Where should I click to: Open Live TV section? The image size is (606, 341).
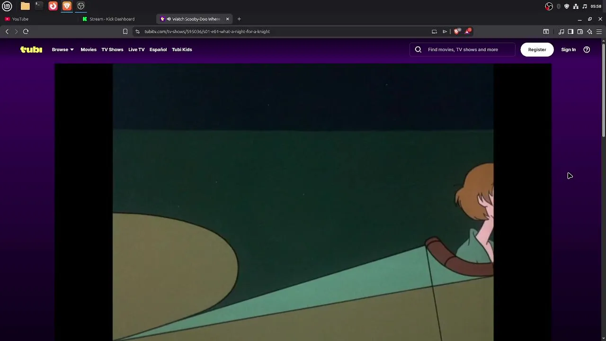pyautogui.click(x=136, y=49)
